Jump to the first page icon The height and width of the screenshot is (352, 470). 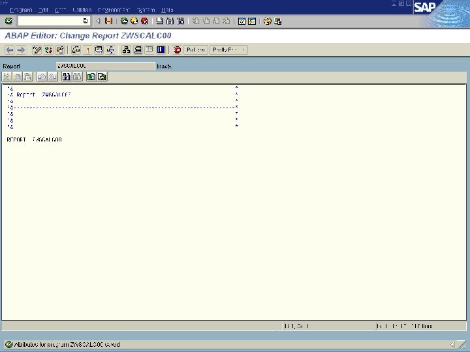(x=196, y=21)
